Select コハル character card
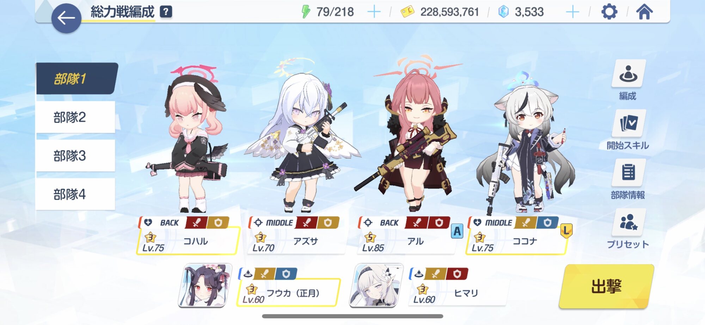Viewport: 705px width, 325px height. pos(188,235)
